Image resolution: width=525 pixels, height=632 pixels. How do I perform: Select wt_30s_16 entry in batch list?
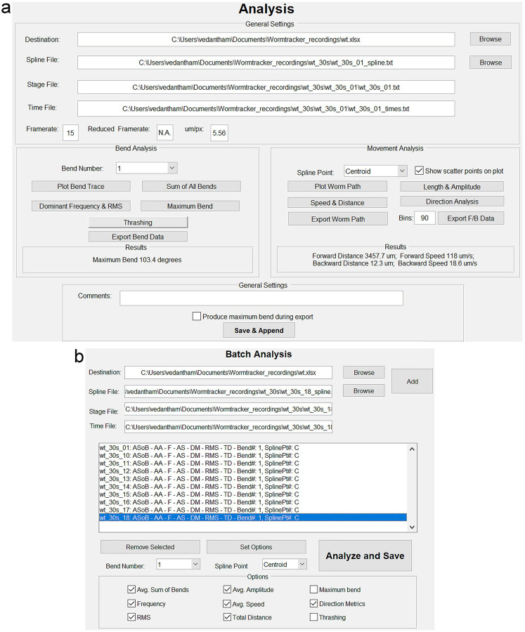tap(253, 502)
